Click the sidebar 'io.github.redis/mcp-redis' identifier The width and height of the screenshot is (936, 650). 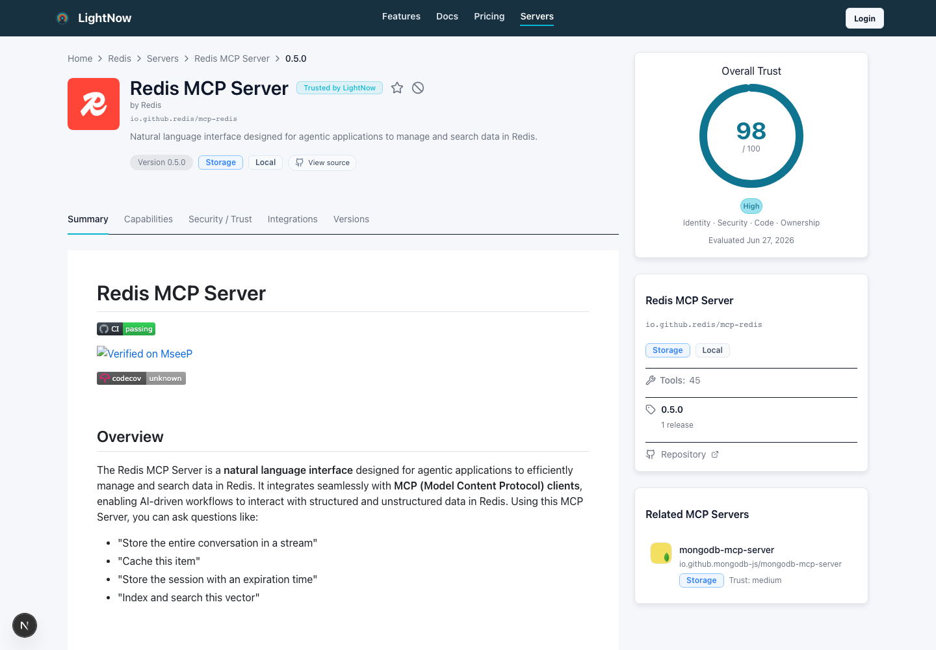704,324
